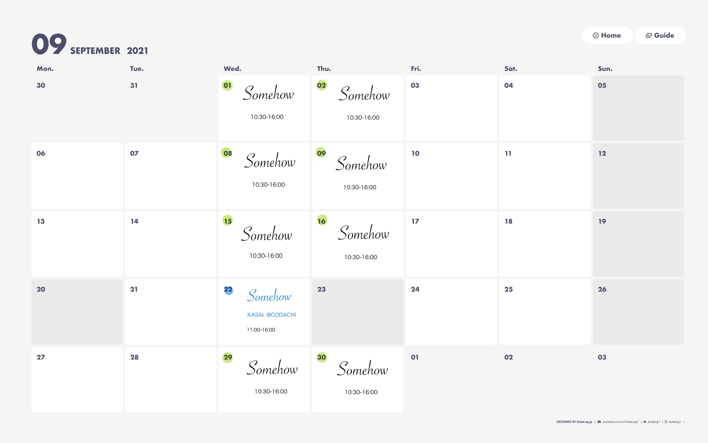Click the green 29 date marker

228,357
